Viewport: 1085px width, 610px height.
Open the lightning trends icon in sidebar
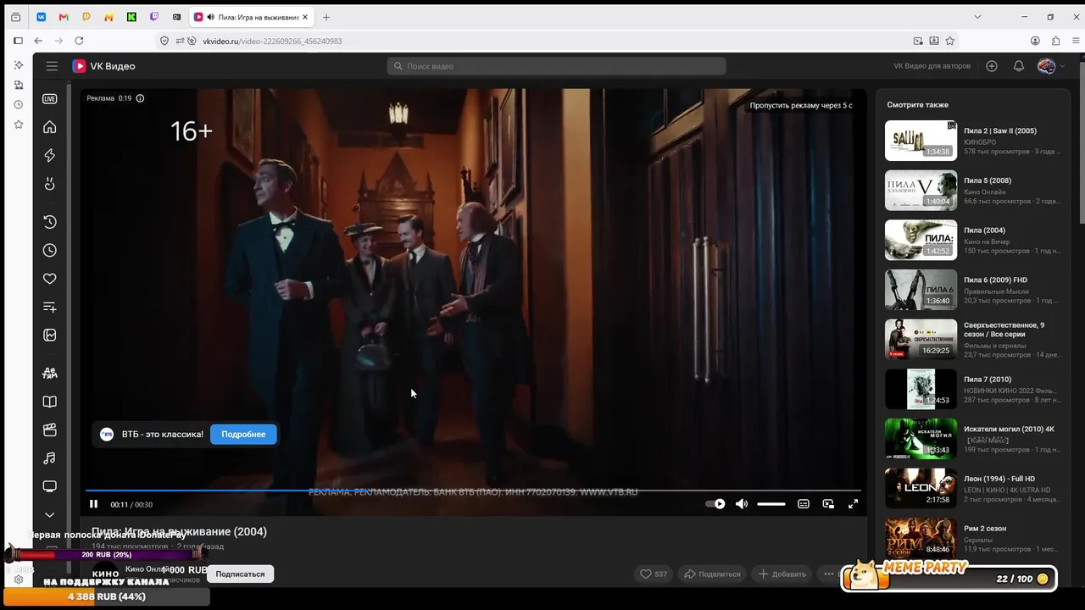[x=50, y=155]
